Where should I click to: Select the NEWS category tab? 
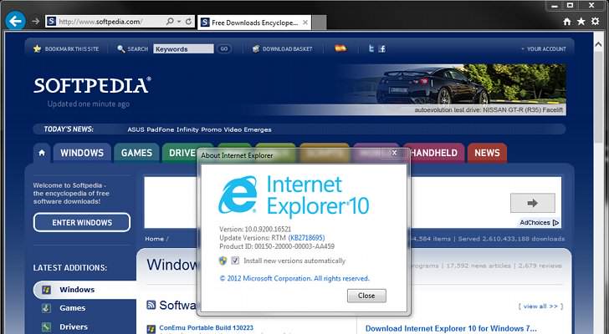point(486,153)
